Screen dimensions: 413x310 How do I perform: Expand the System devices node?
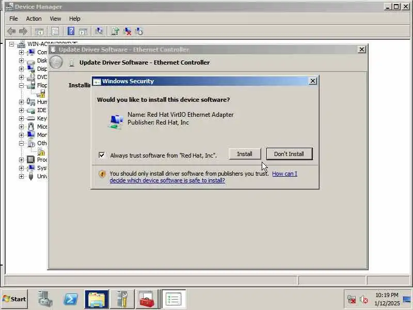[x=21, y=168]
